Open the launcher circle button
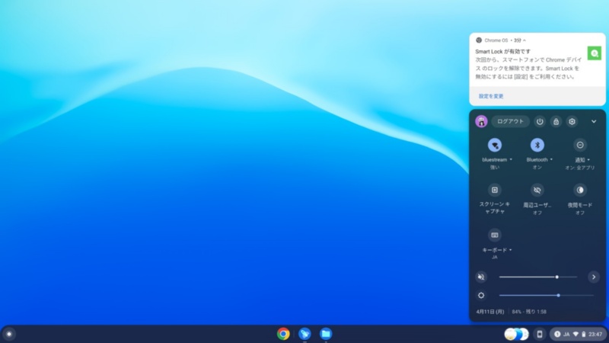609x343 pixels. coord(9,333)
